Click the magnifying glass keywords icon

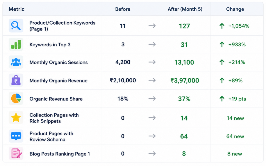point(16,26)
